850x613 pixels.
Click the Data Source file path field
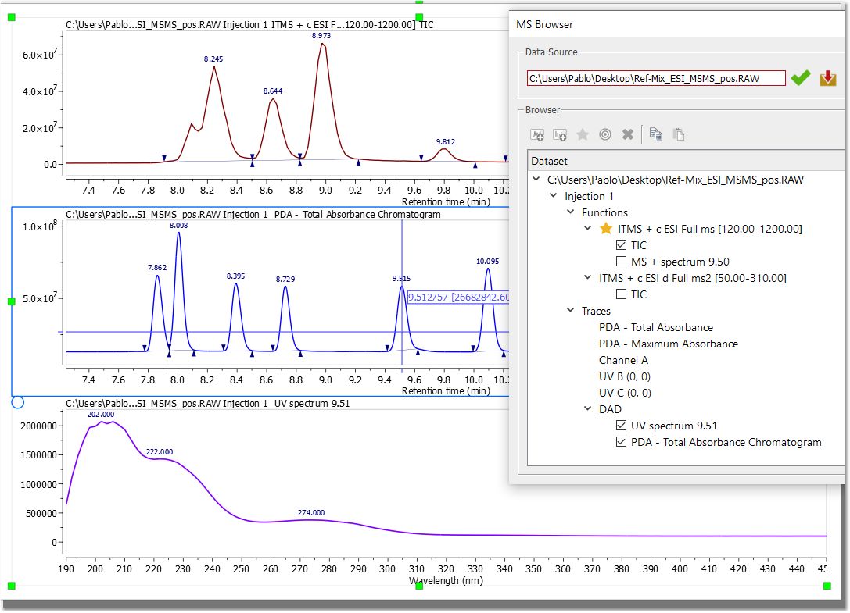pos(656,78)
